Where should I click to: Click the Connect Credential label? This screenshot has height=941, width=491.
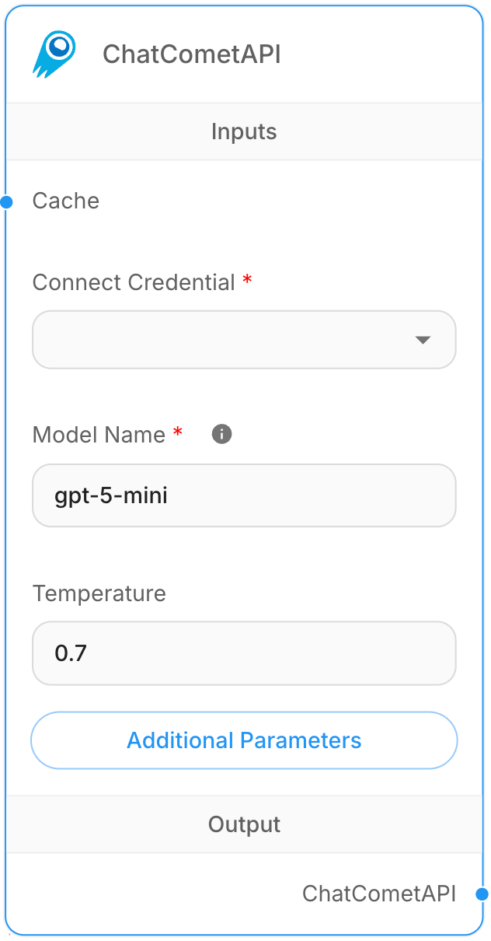pos(134,282)
